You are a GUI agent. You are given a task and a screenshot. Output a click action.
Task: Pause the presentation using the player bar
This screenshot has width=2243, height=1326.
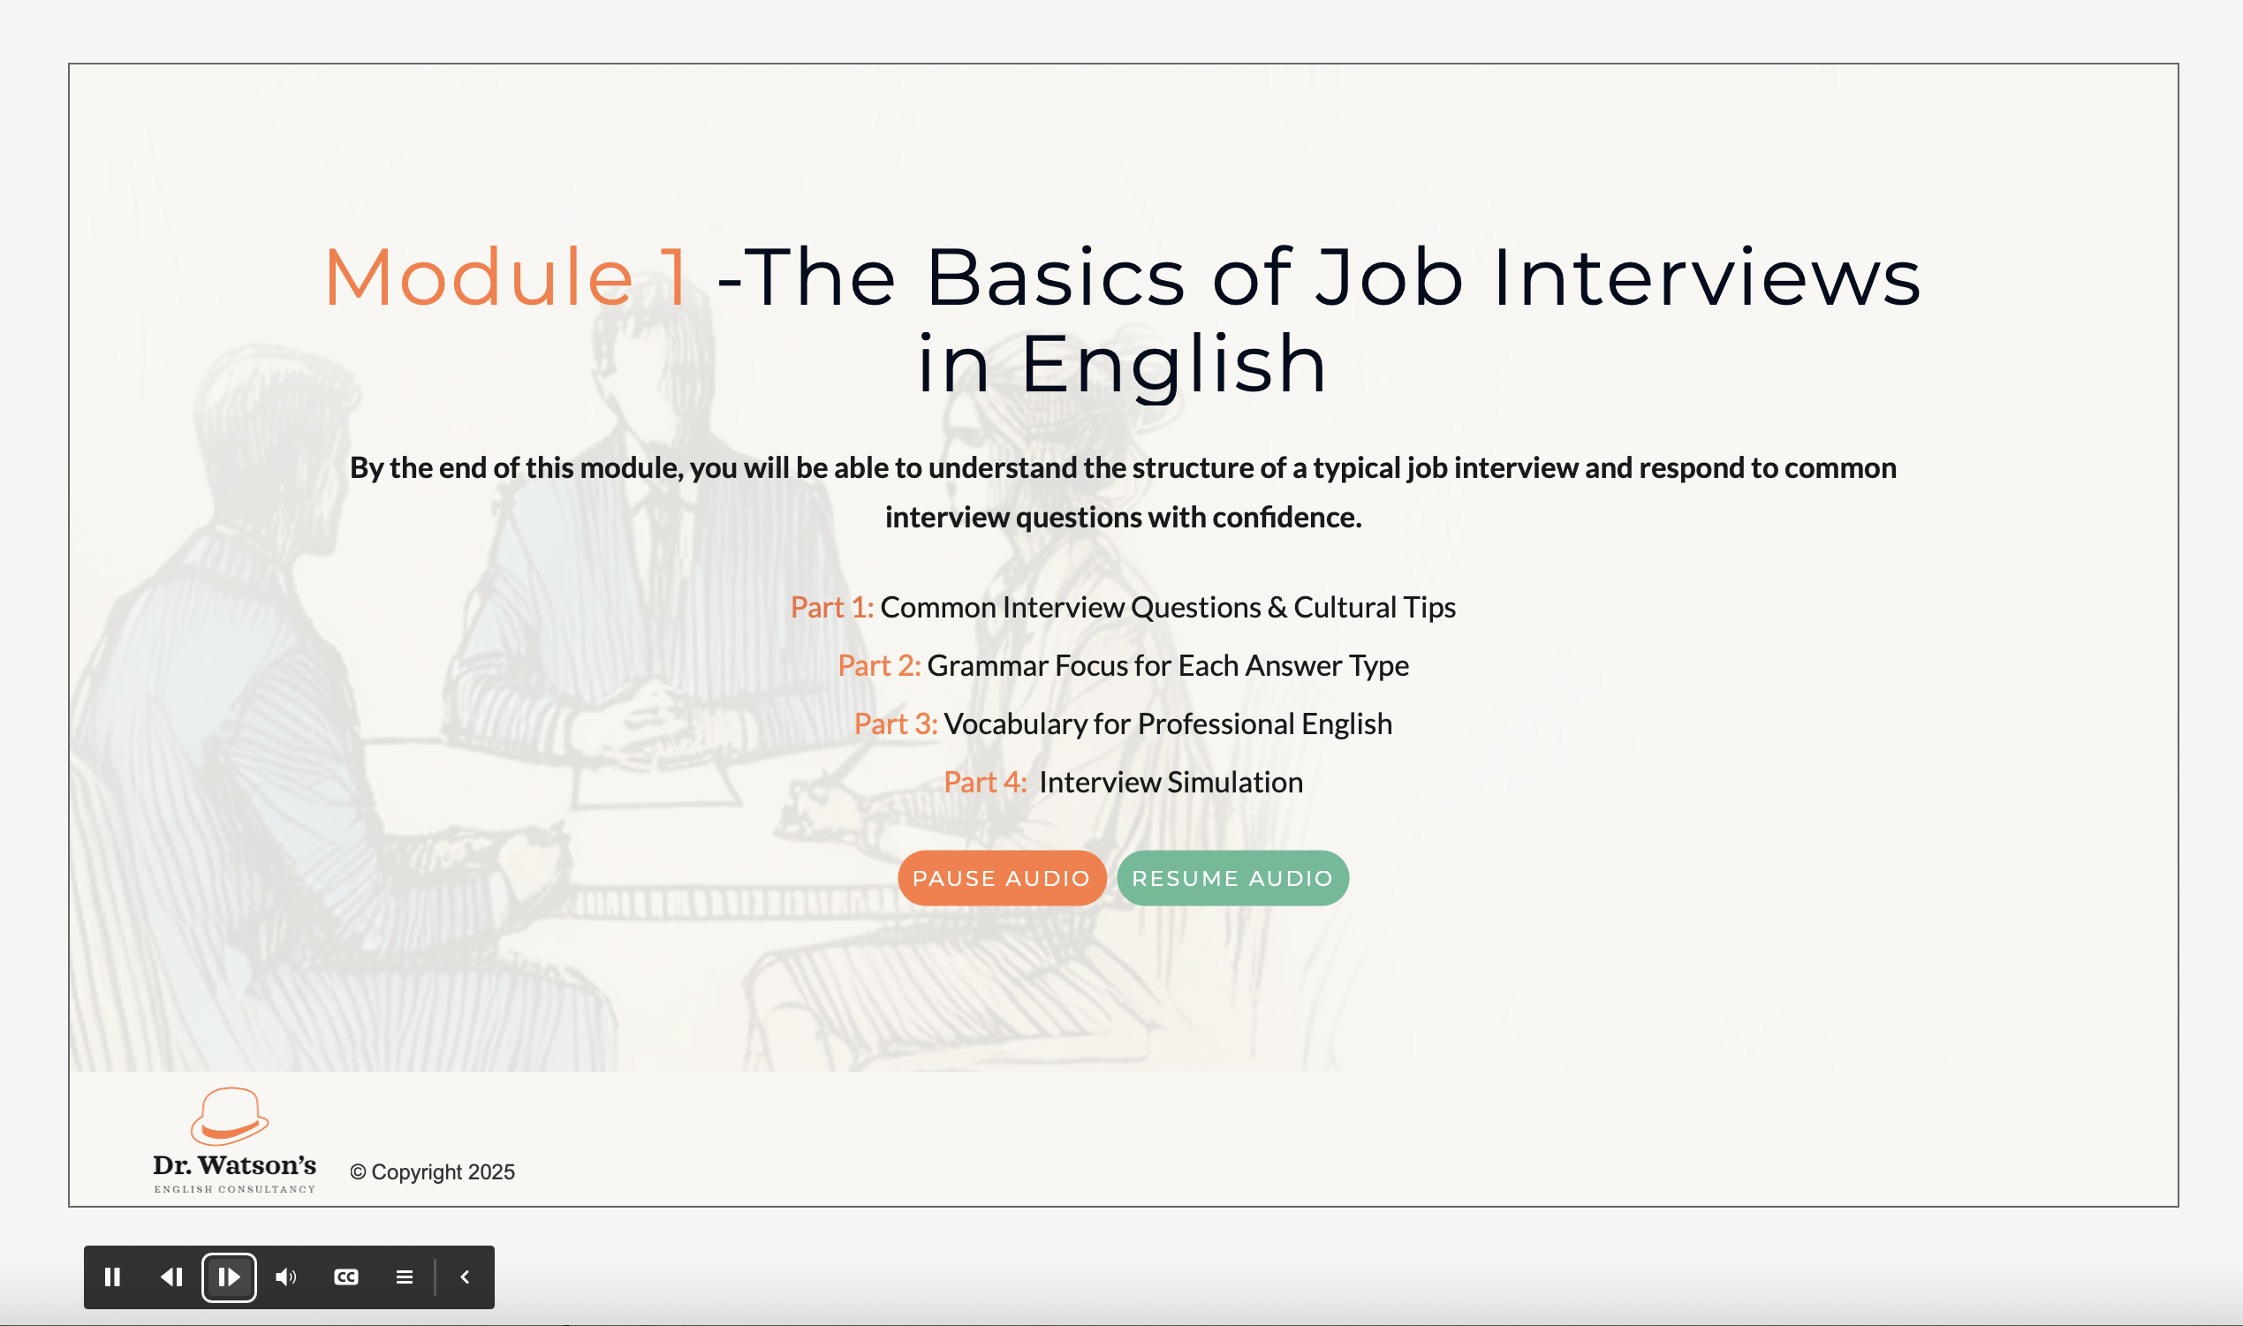pos(112,1277)
